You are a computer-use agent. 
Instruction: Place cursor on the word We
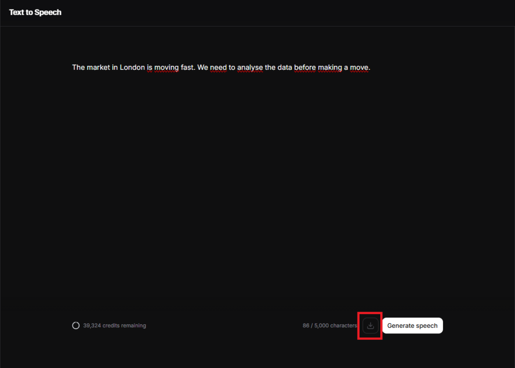[x=202, y=67]
